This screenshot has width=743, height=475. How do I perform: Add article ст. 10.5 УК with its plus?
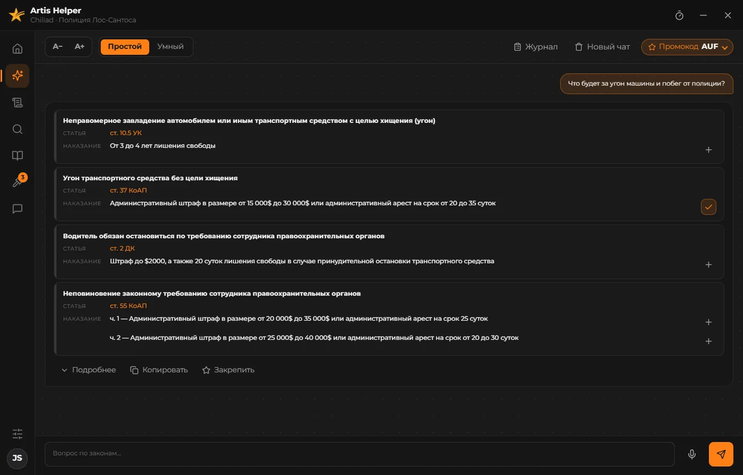(708, 150)
